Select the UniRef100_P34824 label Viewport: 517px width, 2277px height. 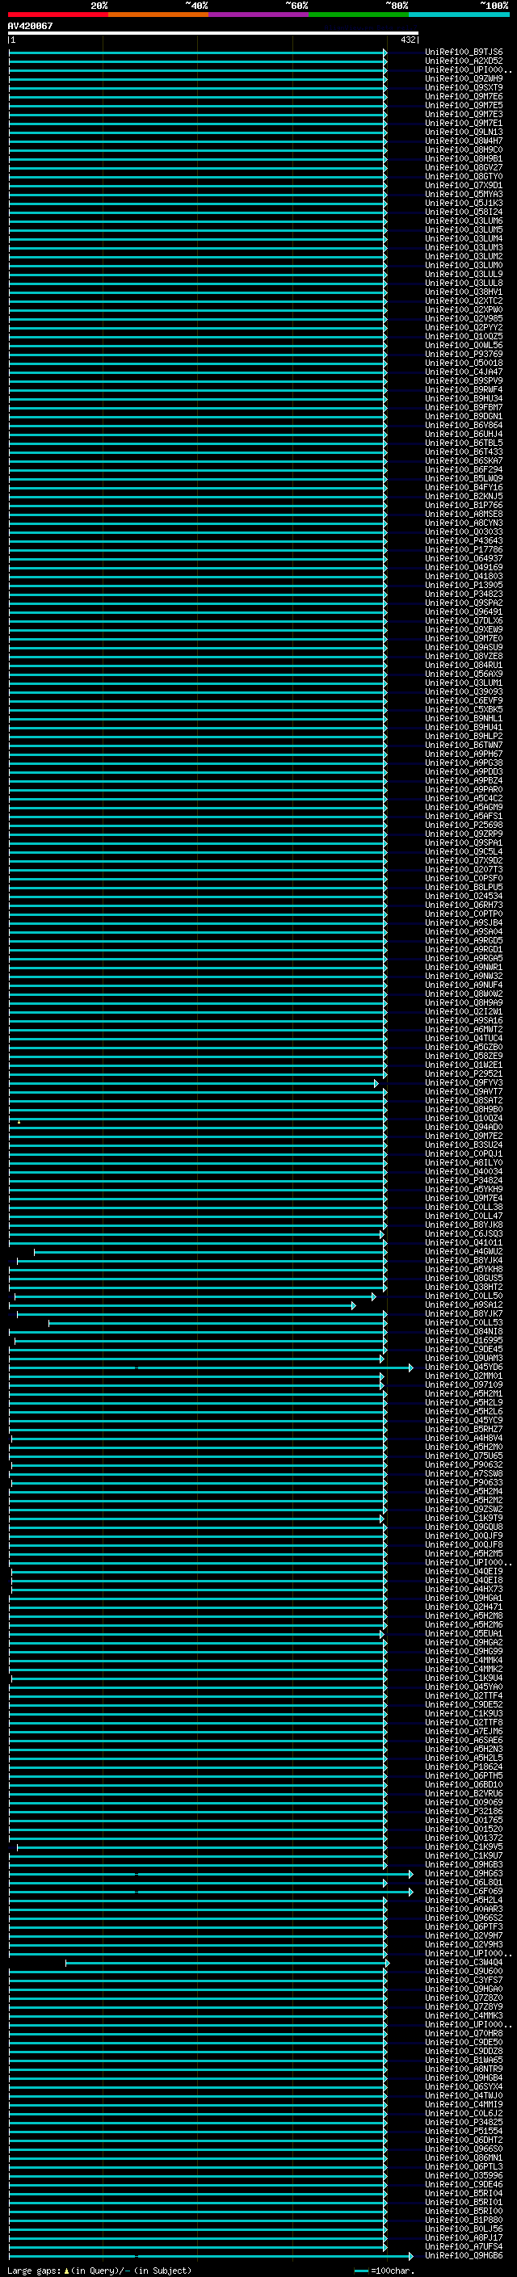tap(464, 1181)
